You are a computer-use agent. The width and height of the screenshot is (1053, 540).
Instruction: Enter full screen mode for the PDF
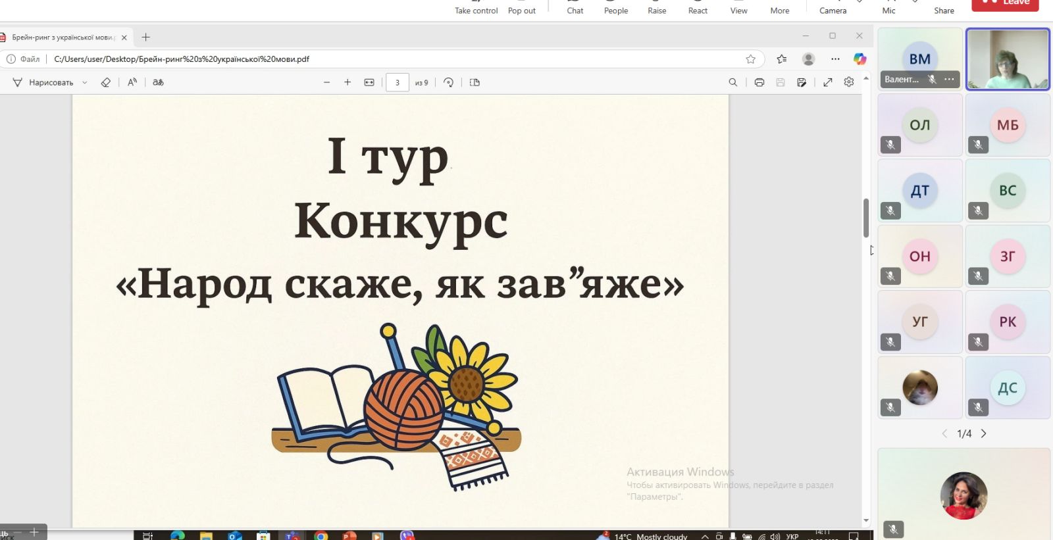(x=828, y=82)
